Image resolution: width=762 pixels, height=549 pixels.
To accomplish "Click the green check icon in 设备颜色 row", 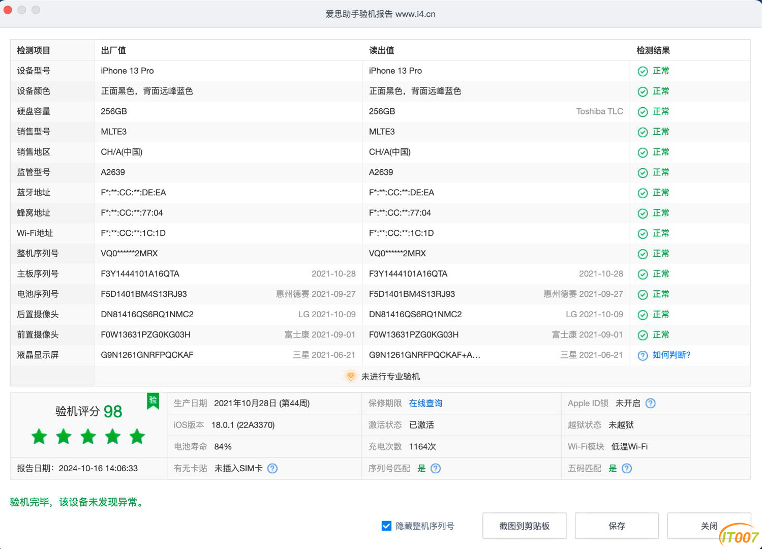I will (x=643, y=91).
